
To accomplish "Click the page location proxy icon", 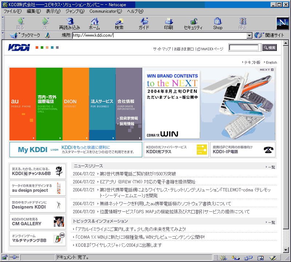I will pyautogui.click(x=48, y=35).
